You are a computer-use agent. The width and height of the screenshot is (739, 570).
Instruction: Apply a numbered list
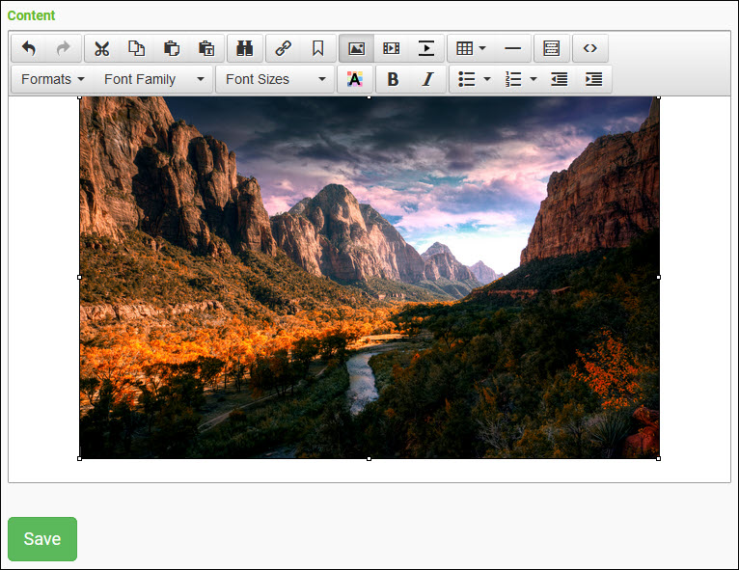[x=513, y=79]
